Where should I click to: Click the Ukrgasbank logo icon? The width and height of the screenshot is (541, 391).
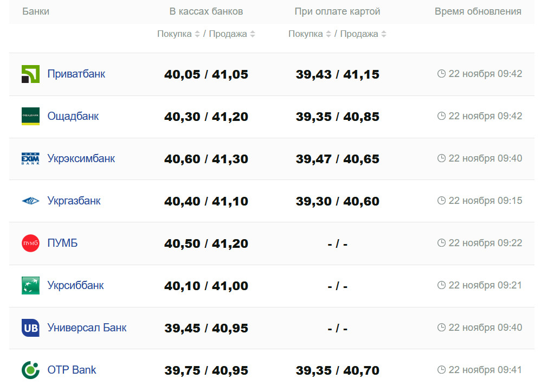[x=30, y=201]
